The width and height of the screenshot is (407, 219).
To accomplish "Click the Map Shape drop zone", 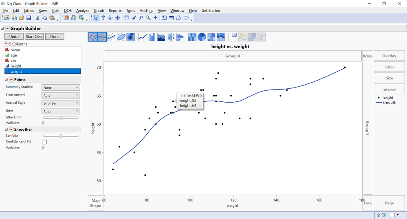I will pos(95,203).
